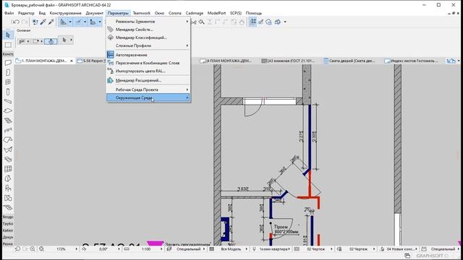Open Рабочая Среда Проекта submenu
This screenshot has width=463, height=260.
[x=148, y=90]
